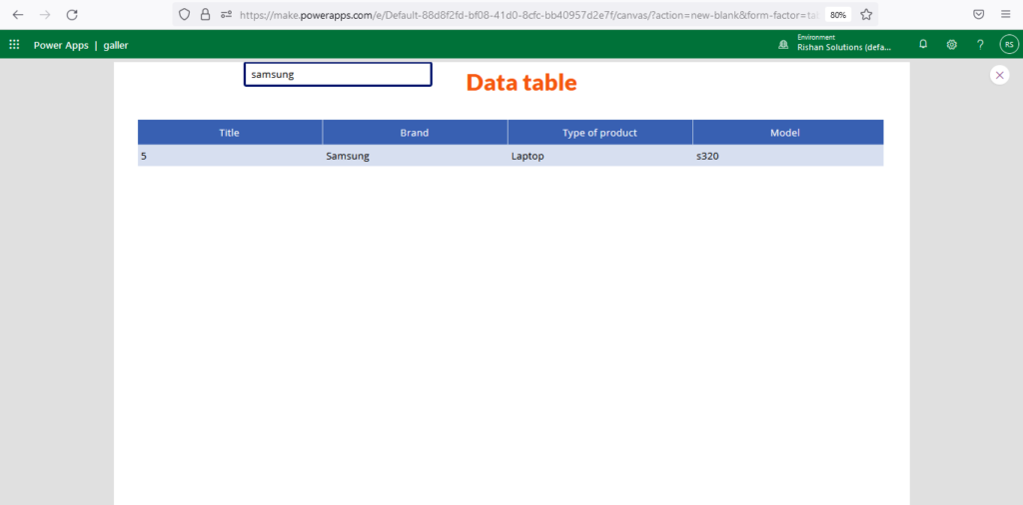Reload the current browser page
Image resolution: width=1023 pixels, height=505 pixels.
tap(72, 15)
